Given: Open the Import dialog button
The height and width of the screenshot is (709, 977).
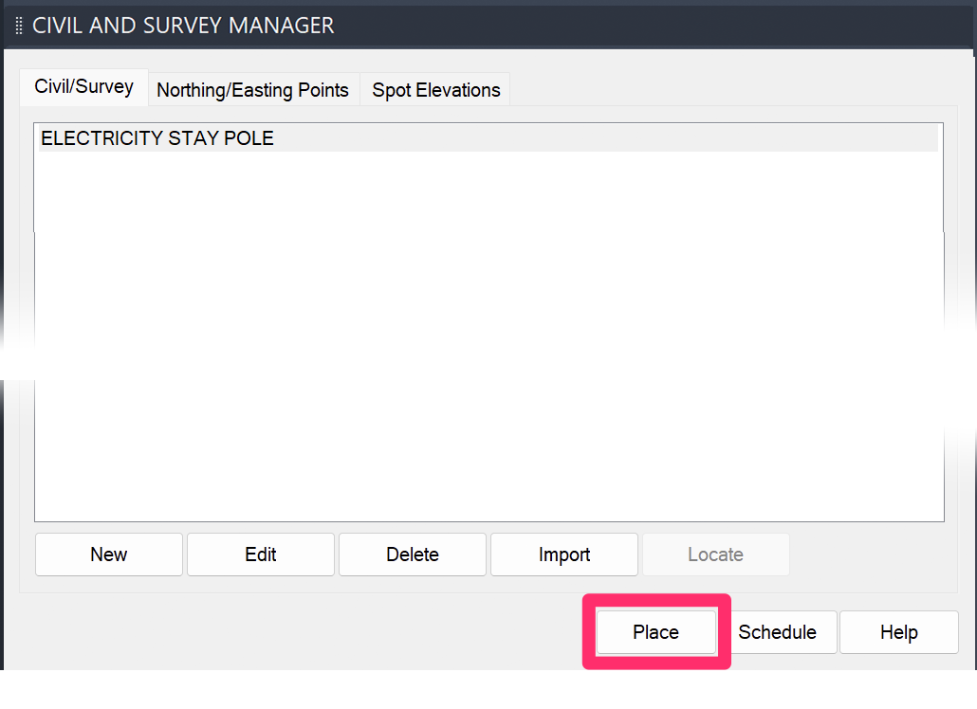Looking at the screenshot, I should (x=564, y=554).
